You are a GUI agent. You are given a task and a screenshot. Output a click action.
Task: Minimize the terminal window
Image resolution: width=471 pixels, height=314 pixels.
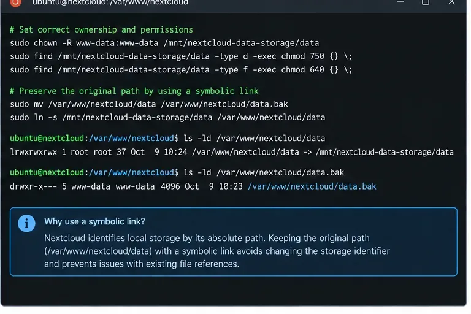400,2
